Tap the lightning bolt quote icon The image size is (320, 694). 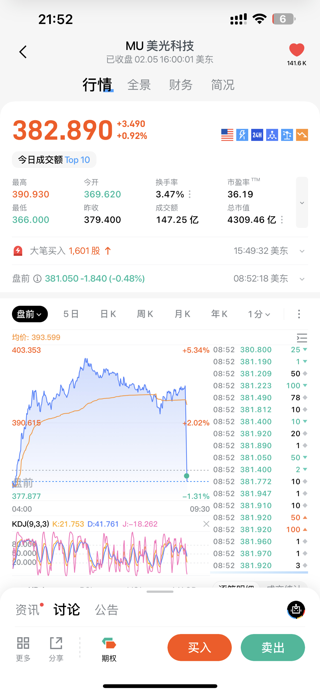[x=242, y=135]
